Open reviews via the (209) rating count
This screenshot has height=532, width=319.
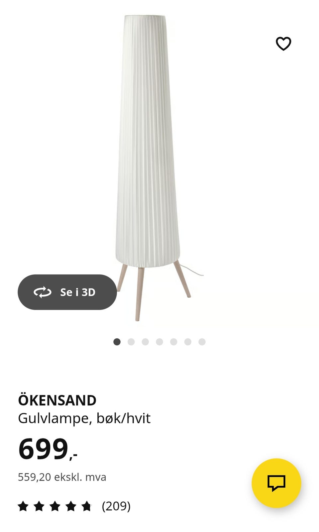tap(116, 506)
